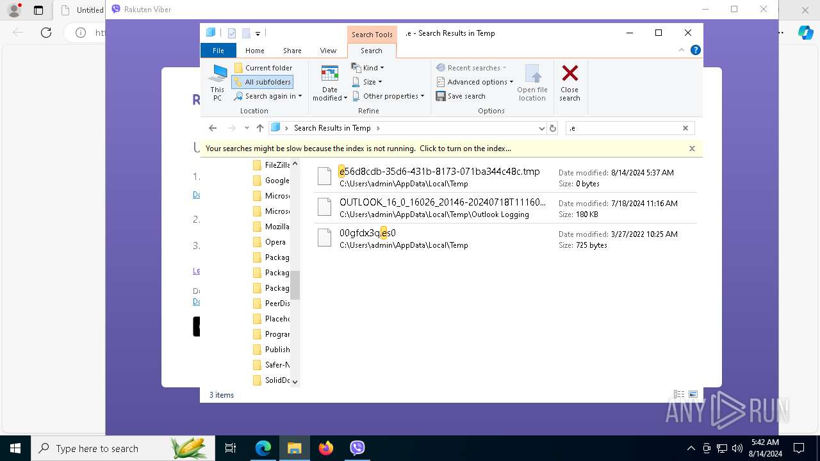Clear the search box with X
820x461 pixels.
coord(685,128)
